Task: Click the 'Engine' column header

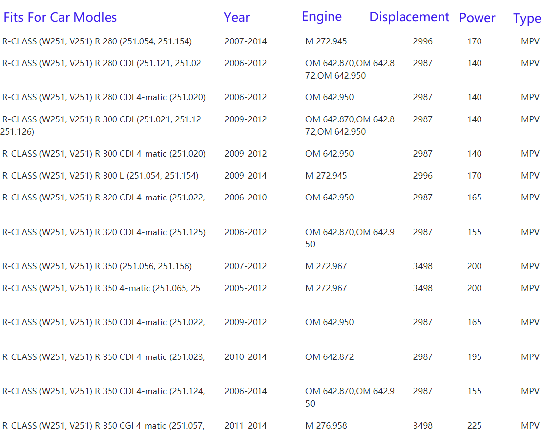Action: 322,17
